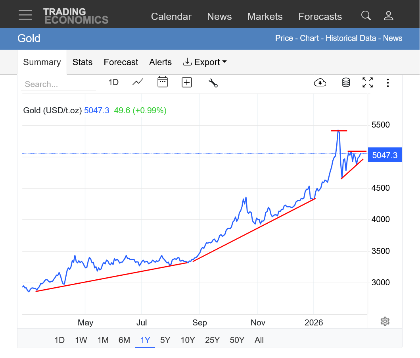Click the plus compare icon
This screenshot has width=420, height=358.
[x=187, y=82]
